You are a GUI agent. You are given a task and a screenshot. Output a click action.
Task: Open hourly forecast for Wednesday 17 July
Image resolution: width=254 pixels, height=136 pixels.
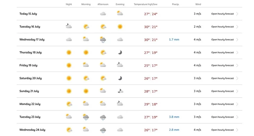pos(222,39)
